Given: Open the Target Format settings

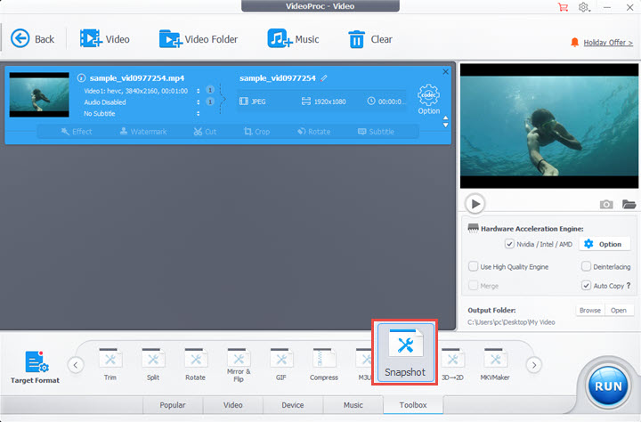Looking at the screenshot, I should click(35, 367).
